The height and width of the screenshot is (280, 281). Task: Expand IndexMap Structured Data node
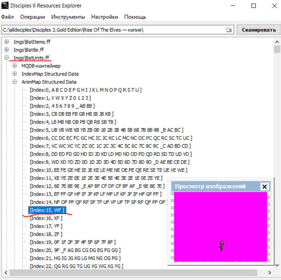[x=15, y=74]
